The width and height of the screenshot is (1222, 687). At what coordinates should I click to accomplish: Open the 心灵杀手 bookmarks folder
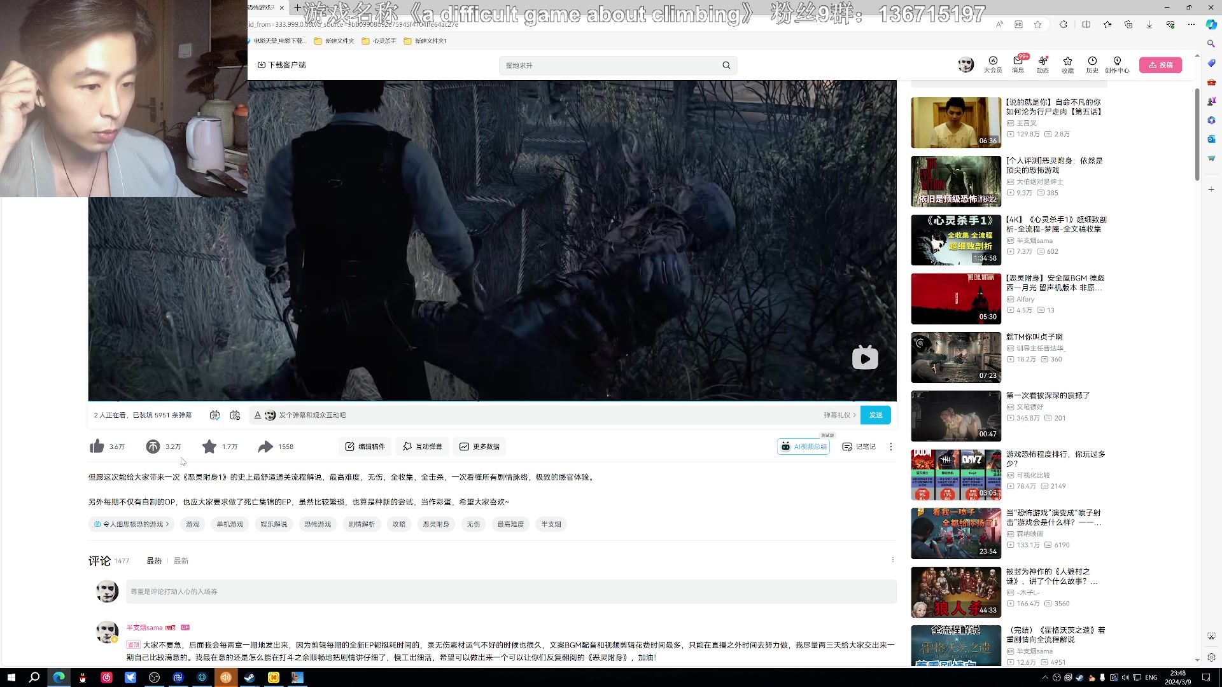pos(379,41)
